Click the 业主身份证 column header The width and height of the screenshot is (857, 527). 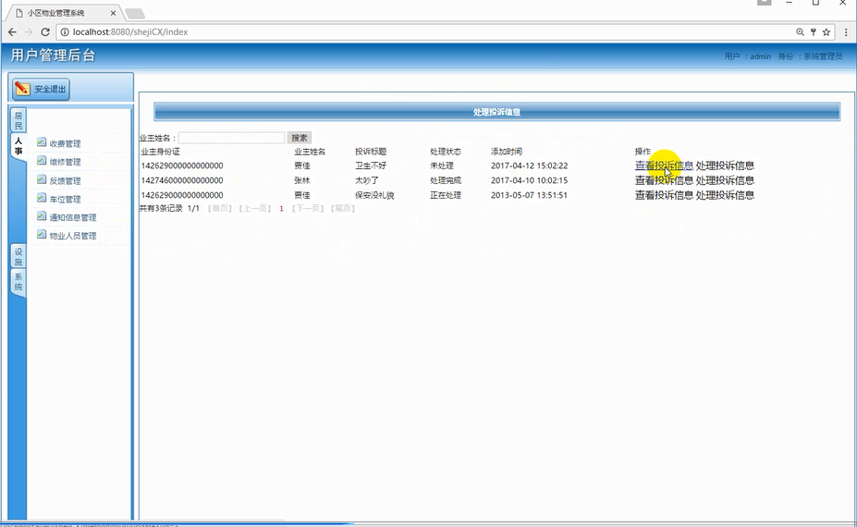[160, 152]
